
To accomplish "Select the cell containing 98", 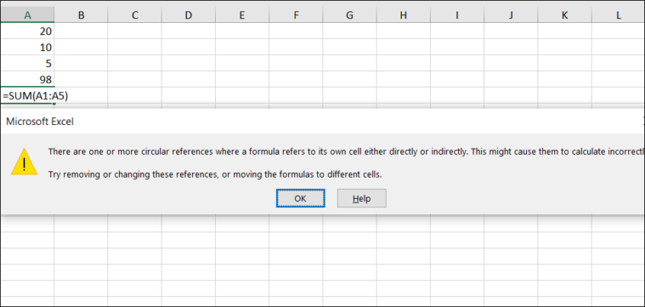I will tap(27, 79).
